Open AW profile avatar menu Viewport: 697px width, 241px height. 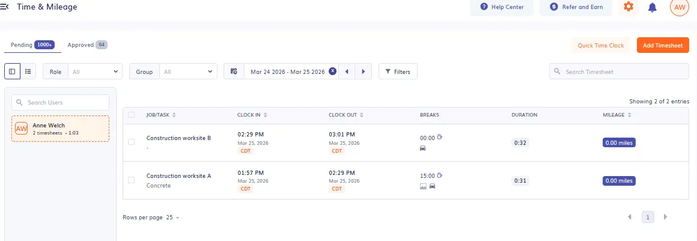click(x=679, y=7)
